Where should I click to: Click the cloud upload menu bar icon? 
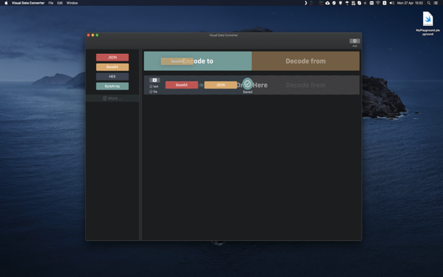327,3
